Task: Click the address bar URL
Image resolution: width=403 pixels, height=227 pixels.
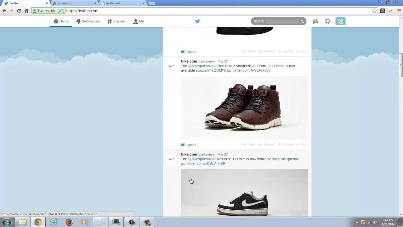Action: (x=82, y=11)
